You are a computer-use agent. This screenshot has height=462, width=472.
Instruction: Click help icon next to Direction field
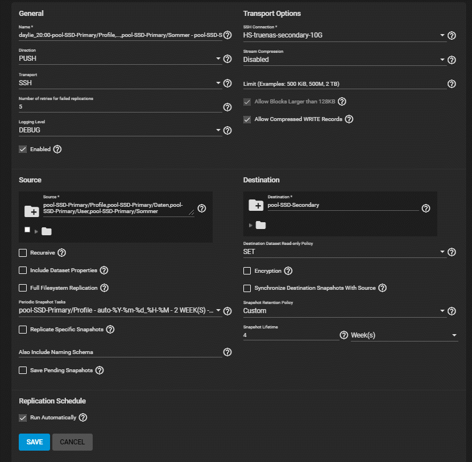[x=227, y=59]
